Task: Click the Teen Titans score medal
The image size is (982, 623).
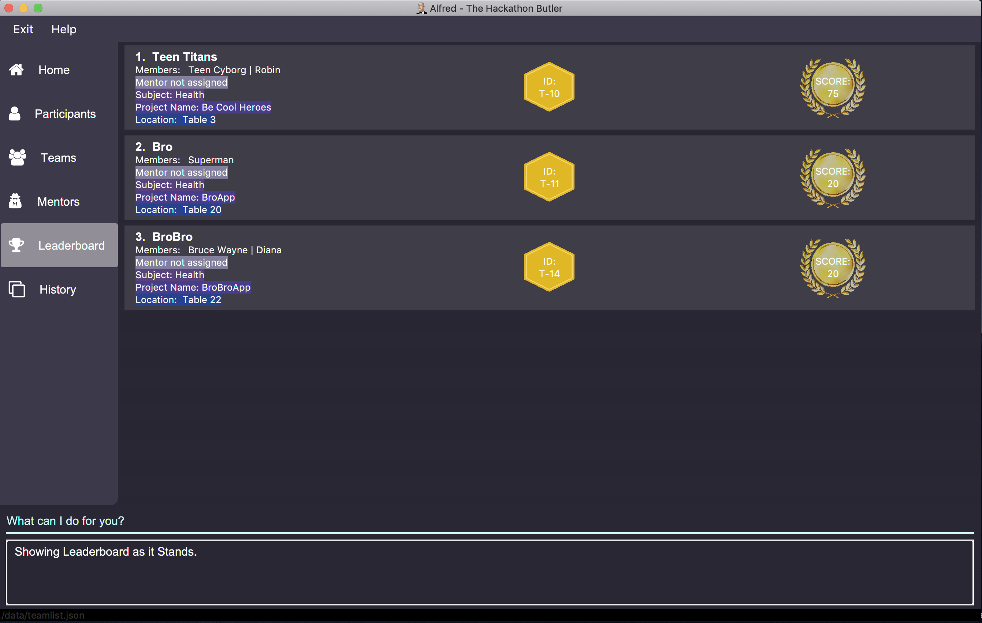Action: [832, 87]
